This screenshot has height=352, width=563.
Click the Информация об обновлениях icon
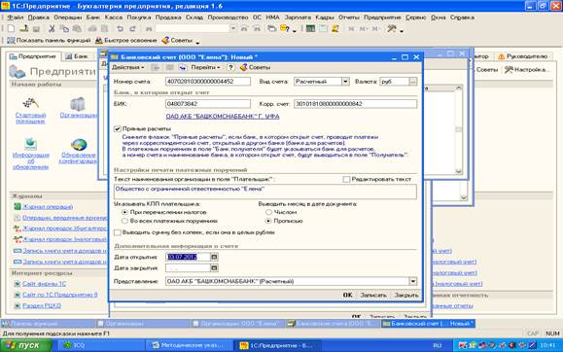[30, 144]
